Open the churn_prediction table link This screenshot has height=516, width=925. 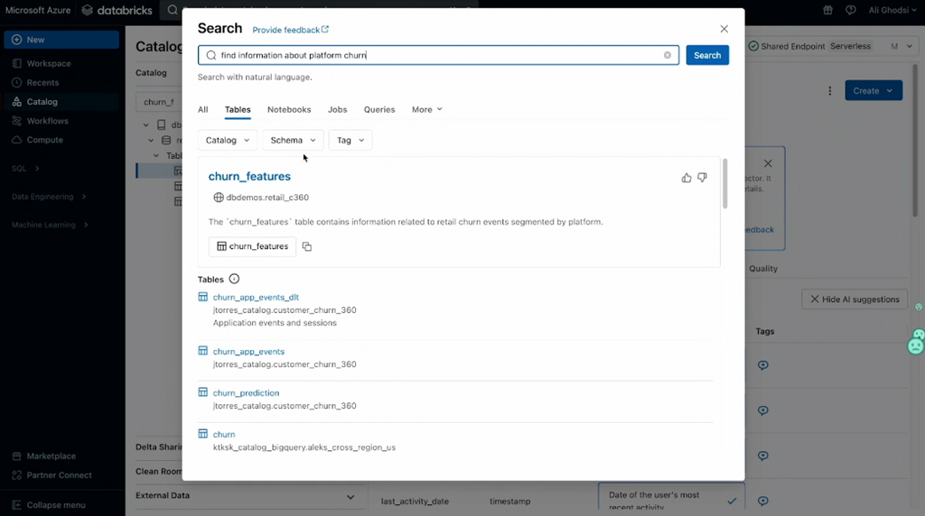246,393
